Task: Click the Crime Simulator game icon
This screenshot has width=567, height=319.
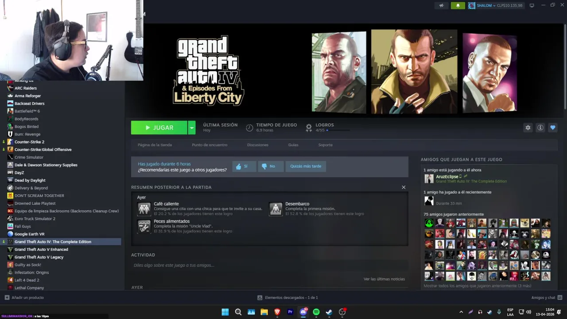Action: tap(10, 157)
